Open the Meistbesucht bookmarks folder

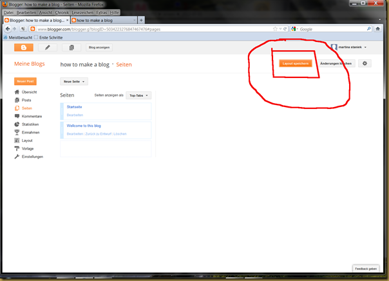pos(18,37)
